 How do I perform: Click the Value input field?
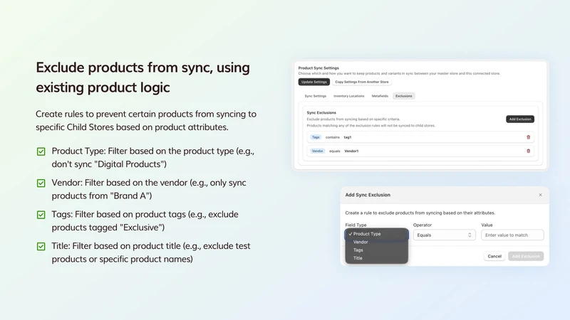(512, 235)
